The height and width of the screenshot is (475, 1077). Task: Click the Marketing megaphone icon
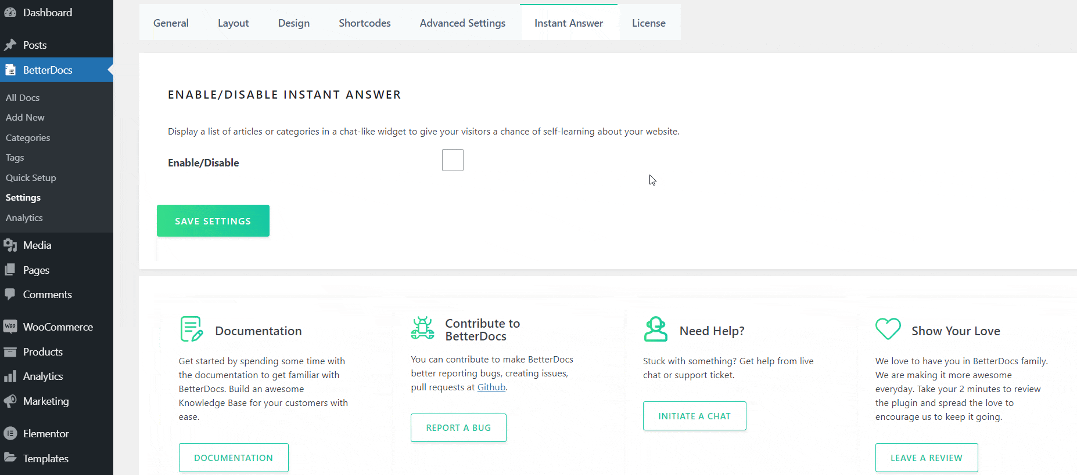tap(10, 401)
